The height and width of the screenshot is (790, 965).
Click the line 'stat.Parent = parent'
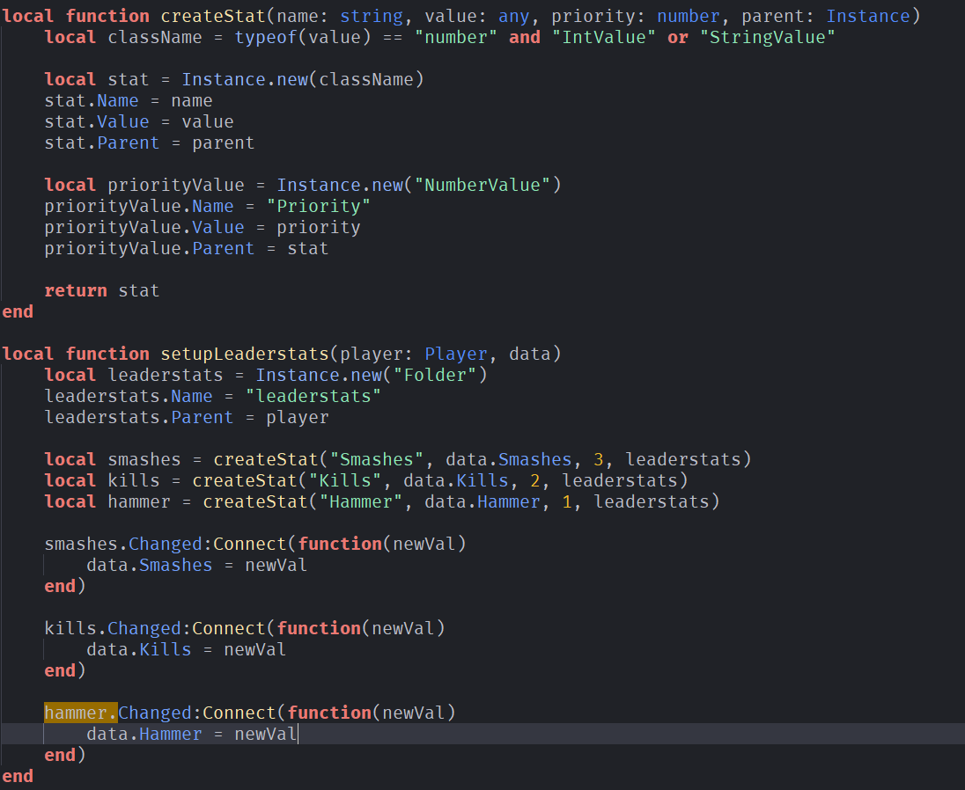(149, 143)
